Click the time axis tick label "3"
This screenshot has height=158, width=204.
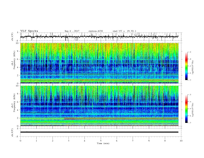coord(69,141)
